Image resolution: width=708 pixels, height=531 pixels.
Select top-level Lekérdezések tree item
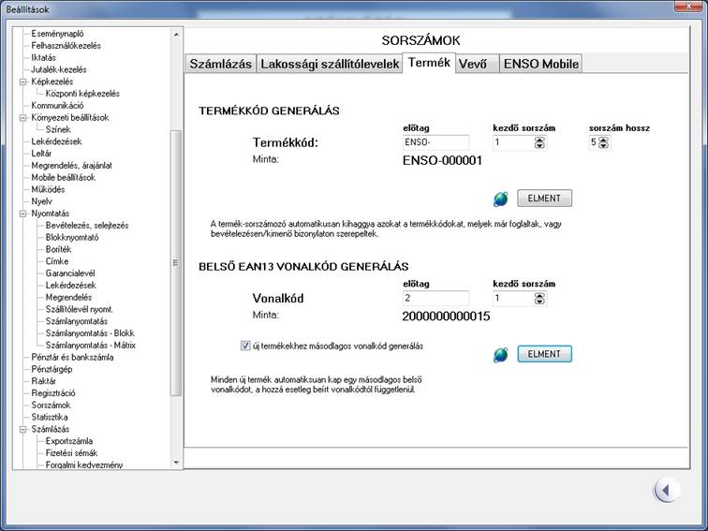(56, 141)
